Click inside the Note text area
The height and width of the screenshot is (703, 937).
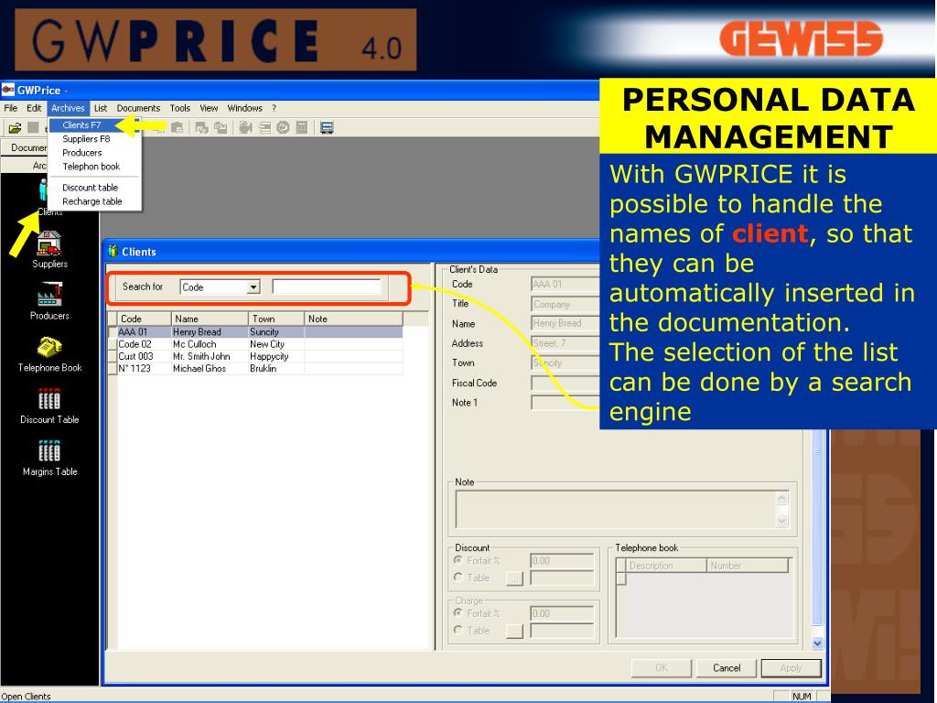[616, 509]
